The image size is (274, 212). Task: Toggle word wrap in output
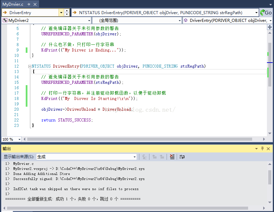coord(182,157)
